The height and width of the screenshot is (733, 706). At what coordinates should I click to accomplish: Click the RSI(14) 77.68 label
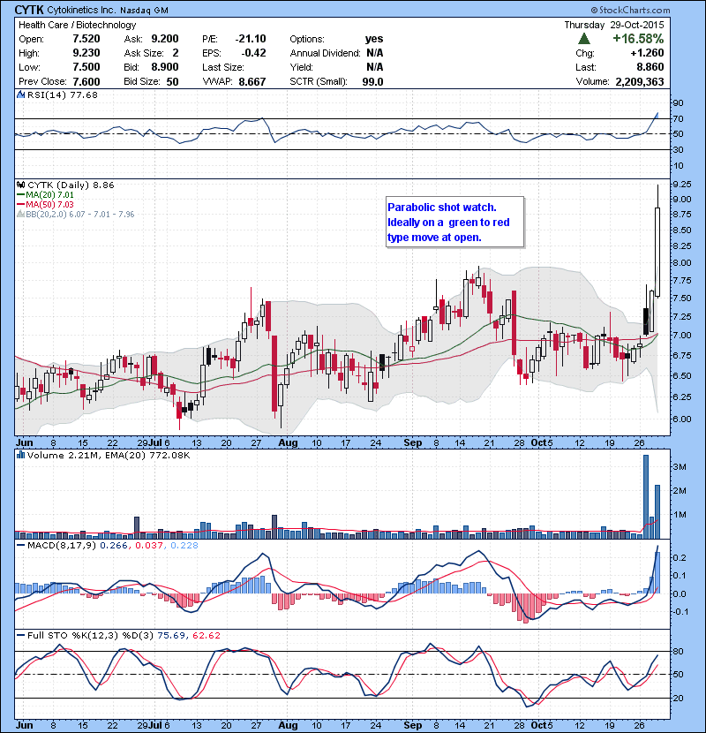(x=63, y=94)
